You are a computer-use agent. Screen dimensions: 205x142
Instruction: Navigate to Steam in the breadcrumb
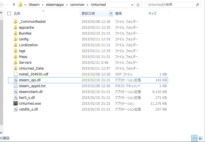[34, 5]
